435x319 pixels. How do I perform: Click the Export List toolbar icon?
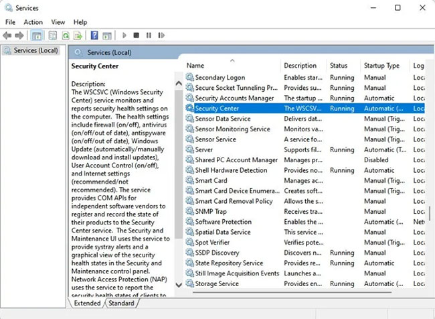click(79, 35)
